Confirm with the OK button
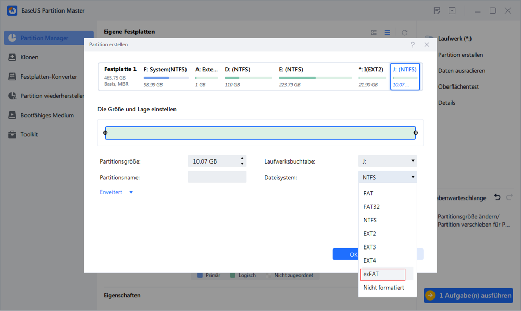 (x=346, y=255)
